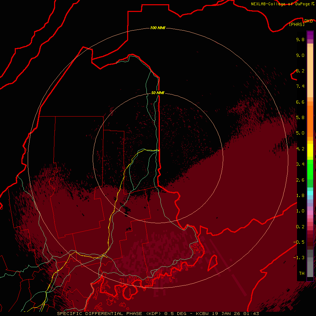Click the TH threshold label
316x316 pixels.
point(302,274)
